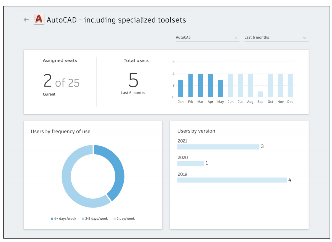Click the Mar bar in the users chart

click(x=200, y=86)
